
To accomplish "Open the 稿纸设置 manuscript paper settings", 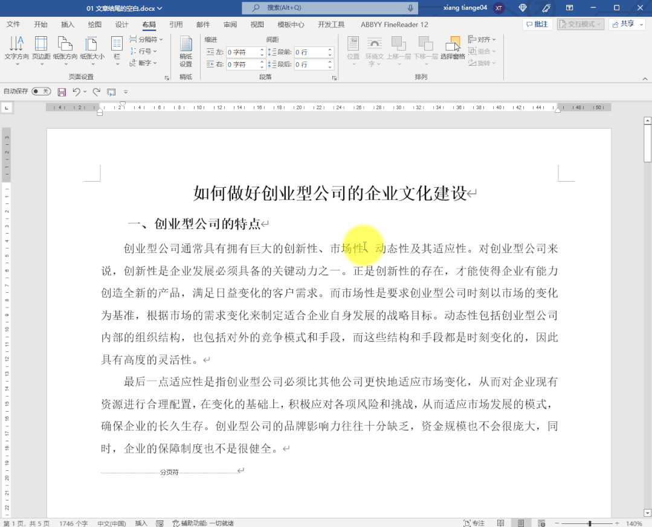I will coord(186,51).
